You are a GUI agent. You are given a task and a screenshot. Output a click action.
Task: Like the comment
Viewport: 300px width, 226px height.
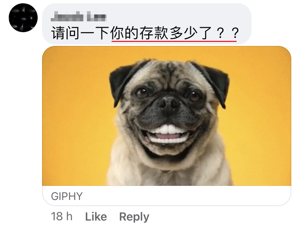pyautogui.click(x=96, y=217)
